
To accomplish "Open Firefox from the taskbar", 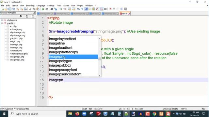I will (77, 114).
